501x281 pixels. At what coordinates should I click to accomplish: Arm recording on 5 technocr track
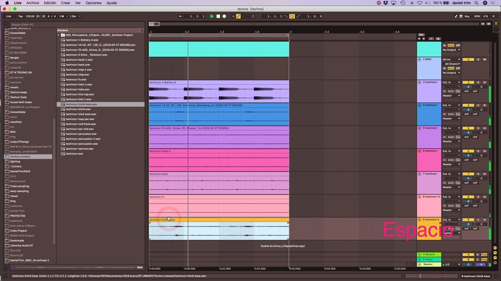484,128
